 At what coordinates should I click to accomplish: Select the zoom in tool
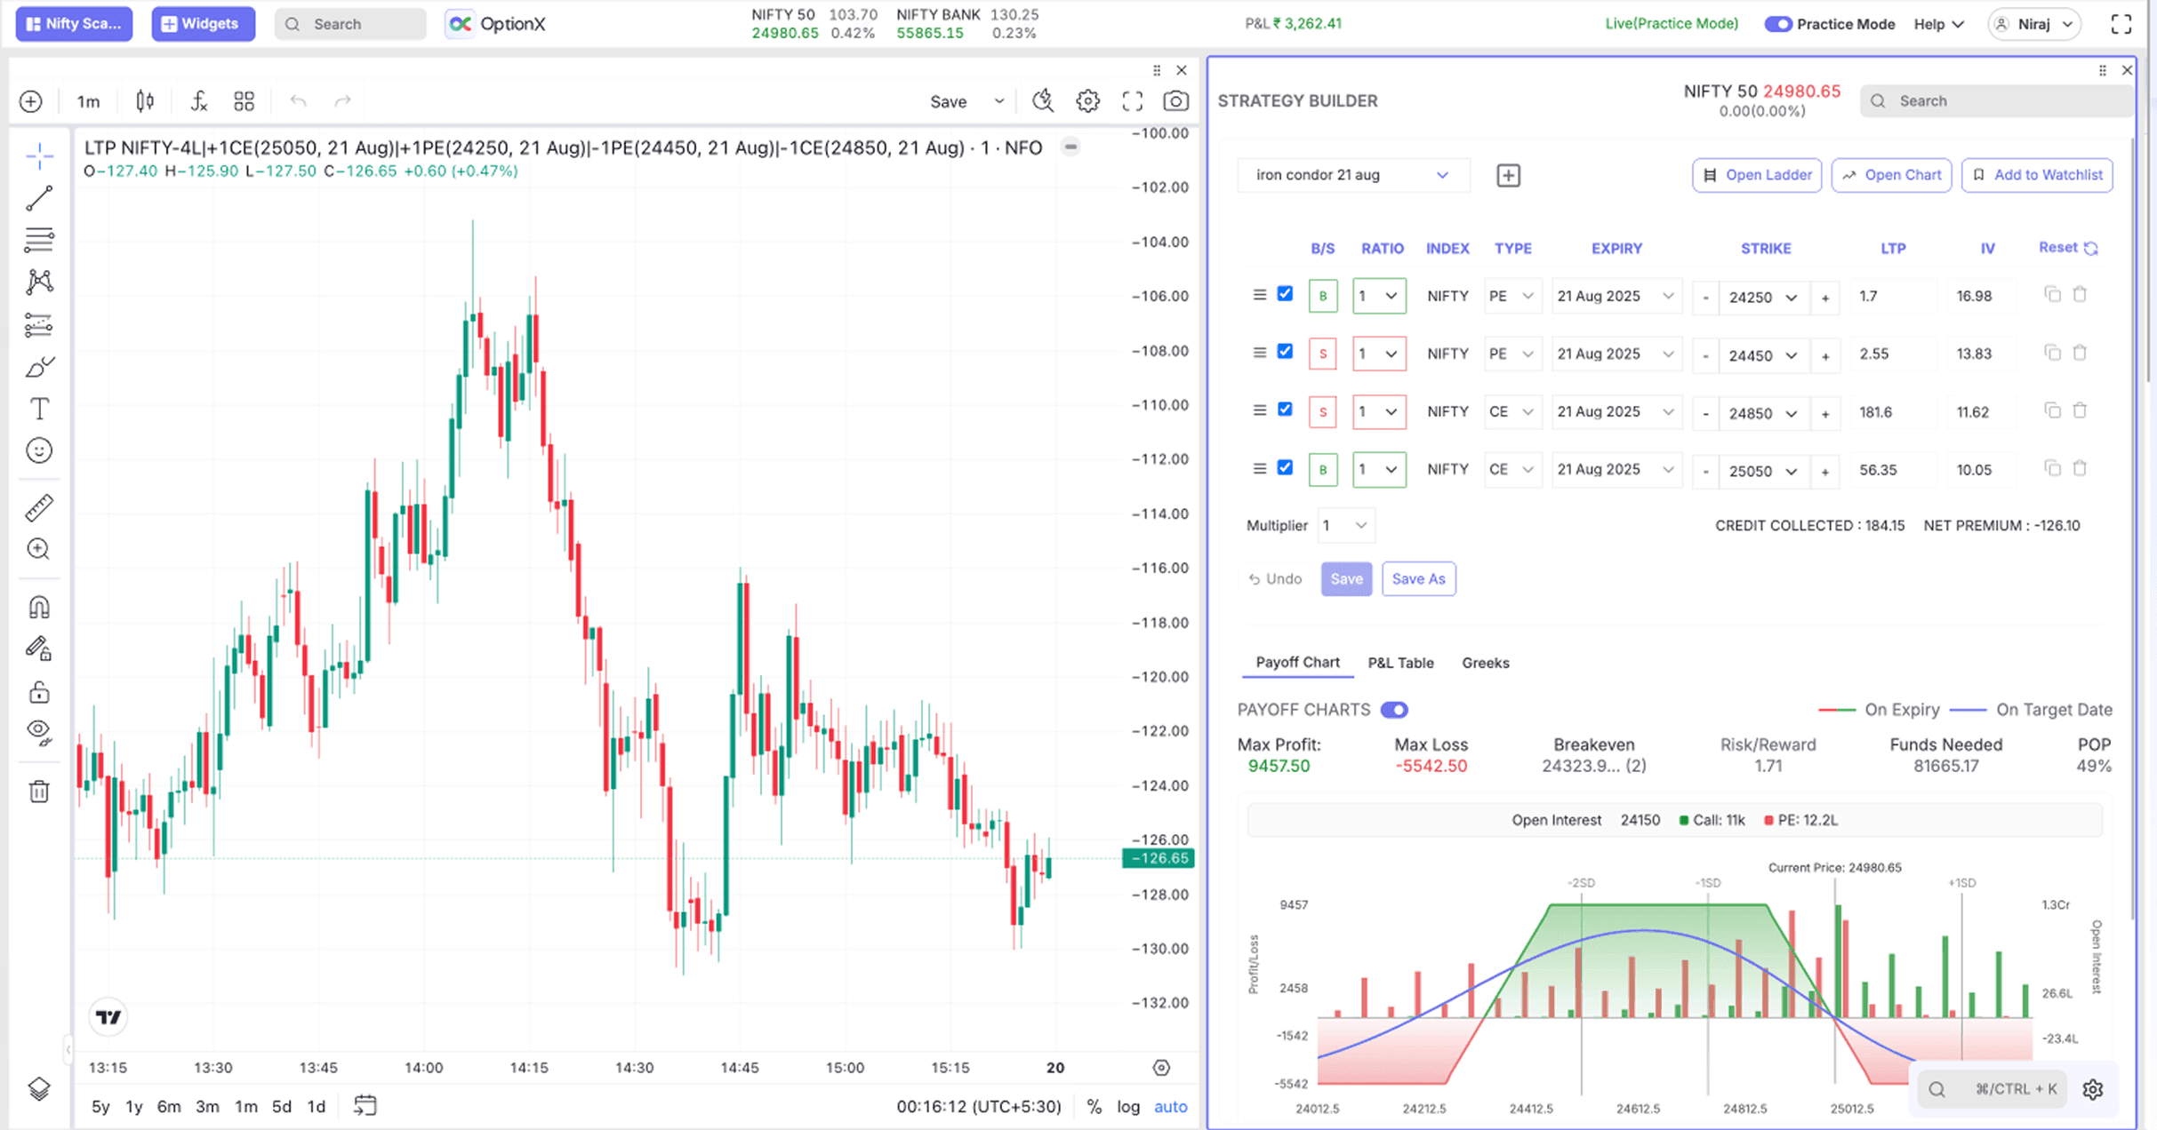click(x=39, y=549)
